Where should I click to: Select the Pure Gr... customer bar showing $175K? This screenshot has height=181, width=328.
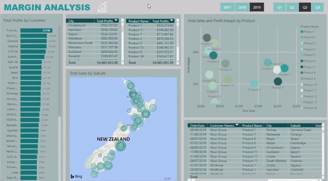37,30
